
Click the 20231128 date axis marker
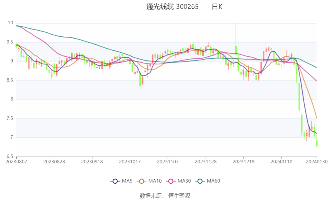click(x=206, y=162)
